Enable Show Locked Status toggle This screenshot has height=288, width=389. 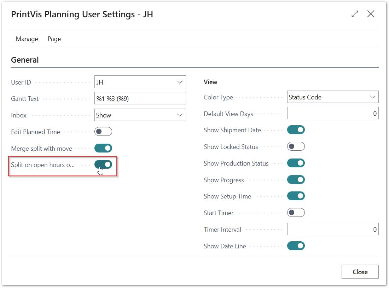click(x=296, y=146)
